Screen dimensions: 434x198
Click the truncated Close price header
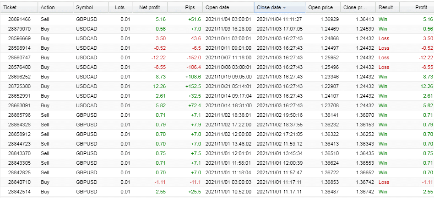(x=358, y=7)
